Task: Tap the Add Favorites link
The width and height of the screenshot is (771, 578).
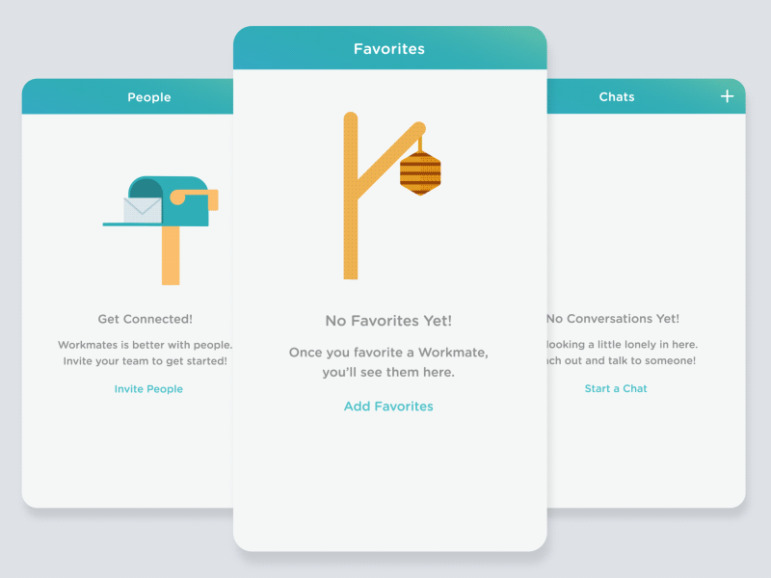Action: (388, 407)
